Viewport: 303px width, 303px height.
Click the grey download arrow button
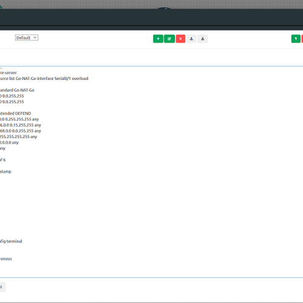[x=202, y=39]
